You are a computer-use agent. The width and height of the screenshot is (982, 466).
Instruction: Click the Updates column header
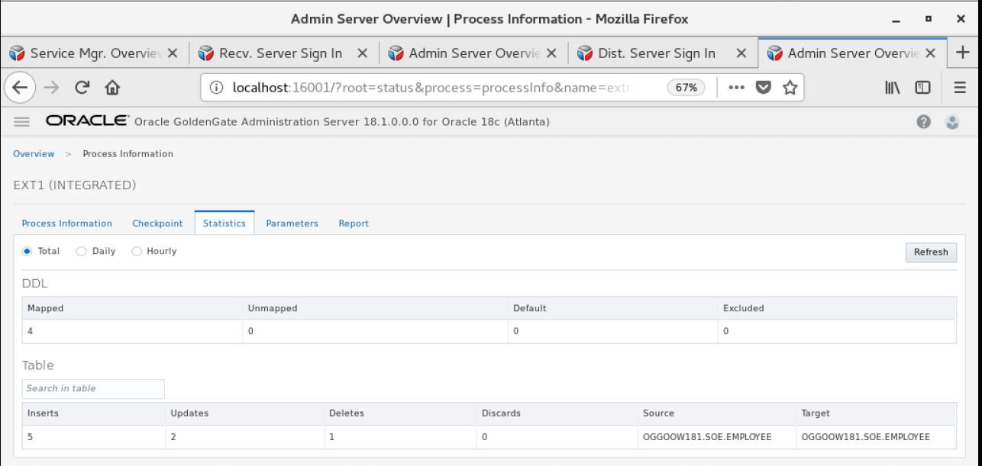click(x=244, y=413)
